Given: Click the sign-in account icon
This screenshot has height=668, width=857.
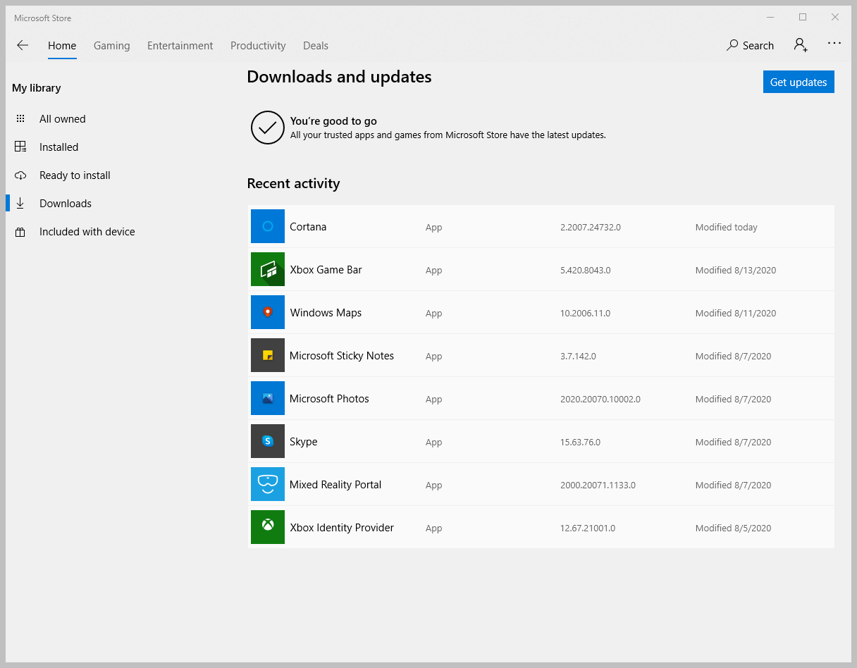Looking at the screenshot, I should 801,45.
